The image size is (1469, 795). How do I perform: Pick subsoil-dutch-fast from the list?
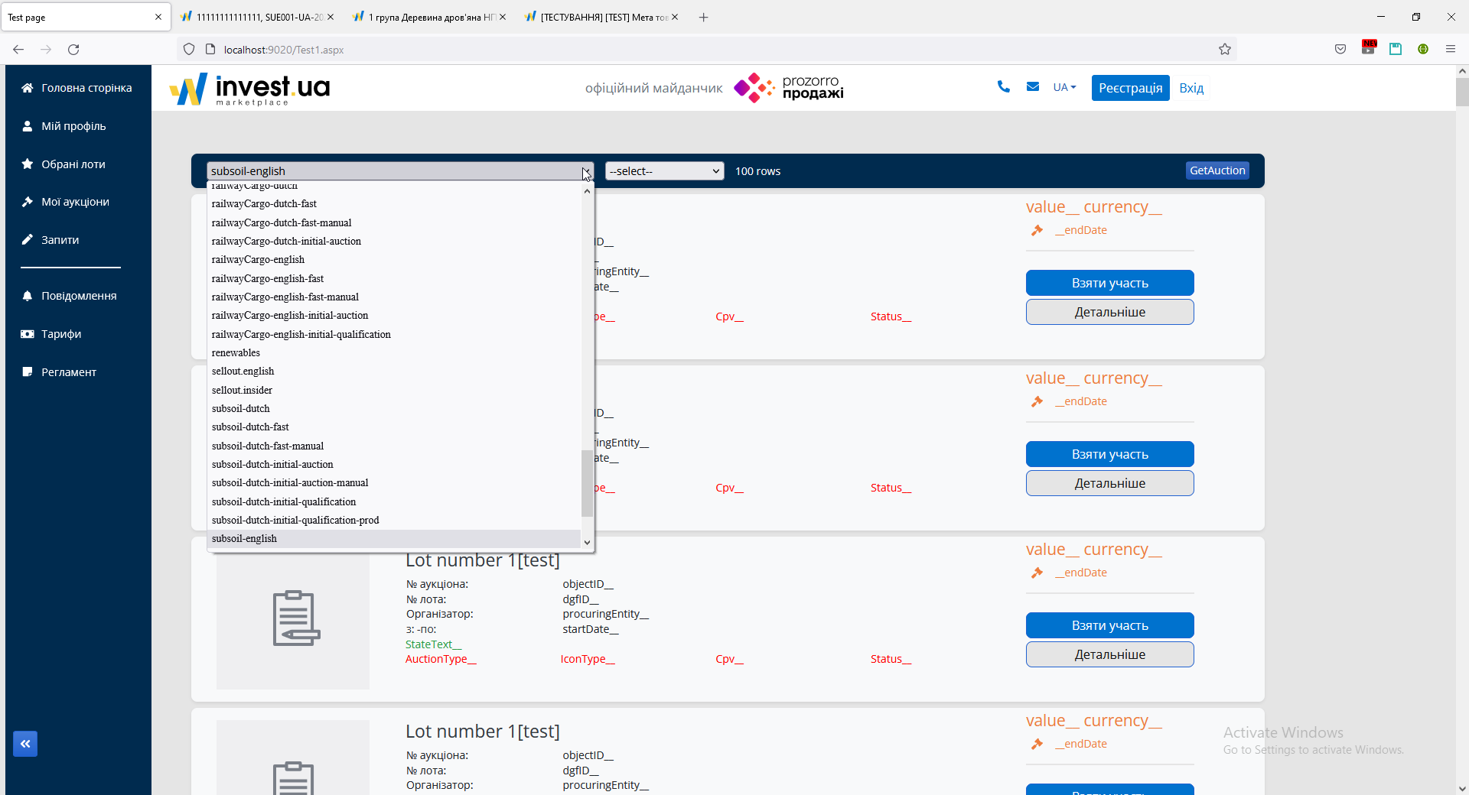pyautogui.click(x=394, y=427)
